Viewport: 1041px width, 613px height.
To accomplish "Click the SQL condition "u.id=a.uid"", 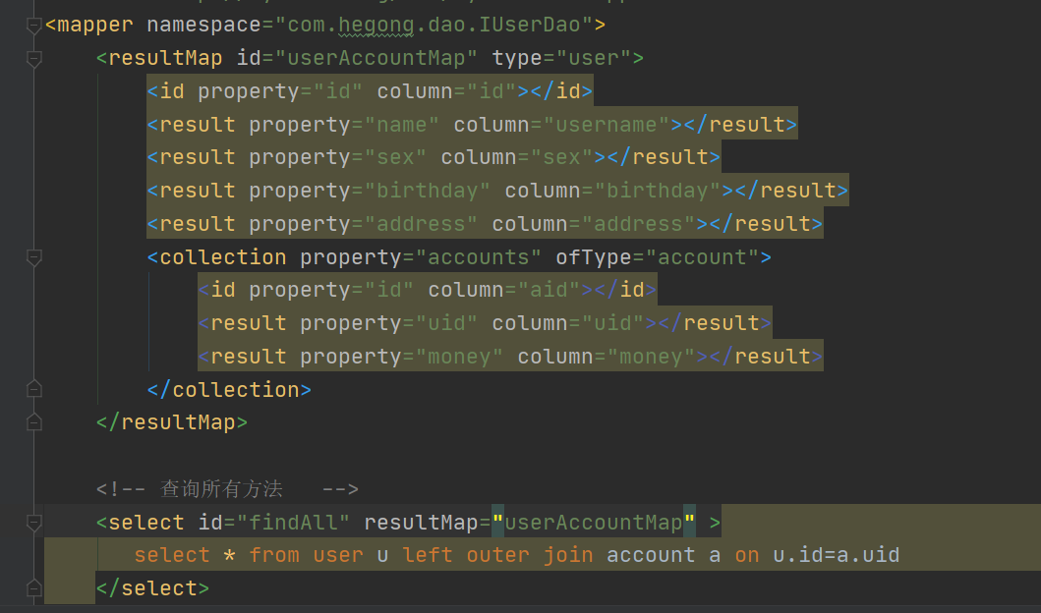I will (x=837, y=555).
